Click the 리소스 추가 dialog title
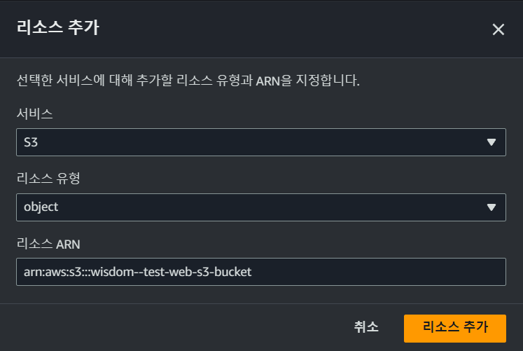The image size is (523, 351). (58, 27)
